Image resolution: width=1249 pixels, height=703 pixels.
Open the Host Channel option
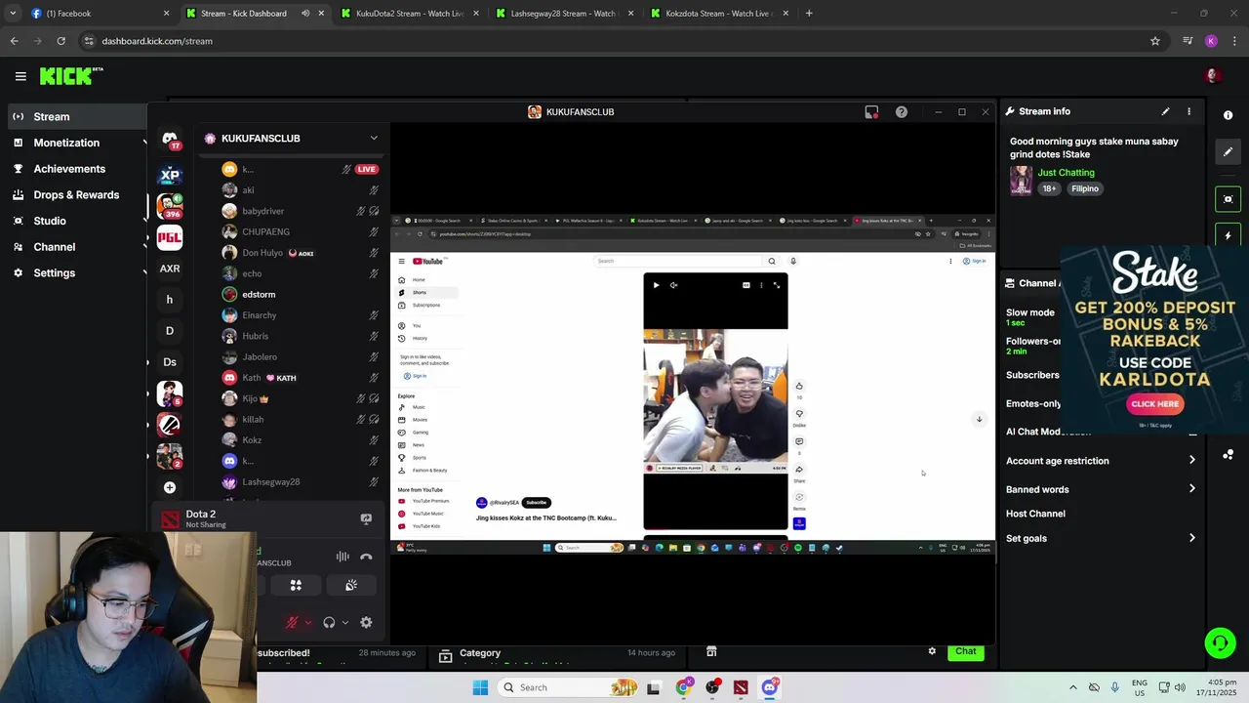1035,514
